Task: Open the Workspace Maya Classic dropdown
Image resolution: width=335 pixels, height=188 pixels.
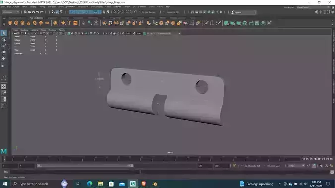Action: coord(313,7)
